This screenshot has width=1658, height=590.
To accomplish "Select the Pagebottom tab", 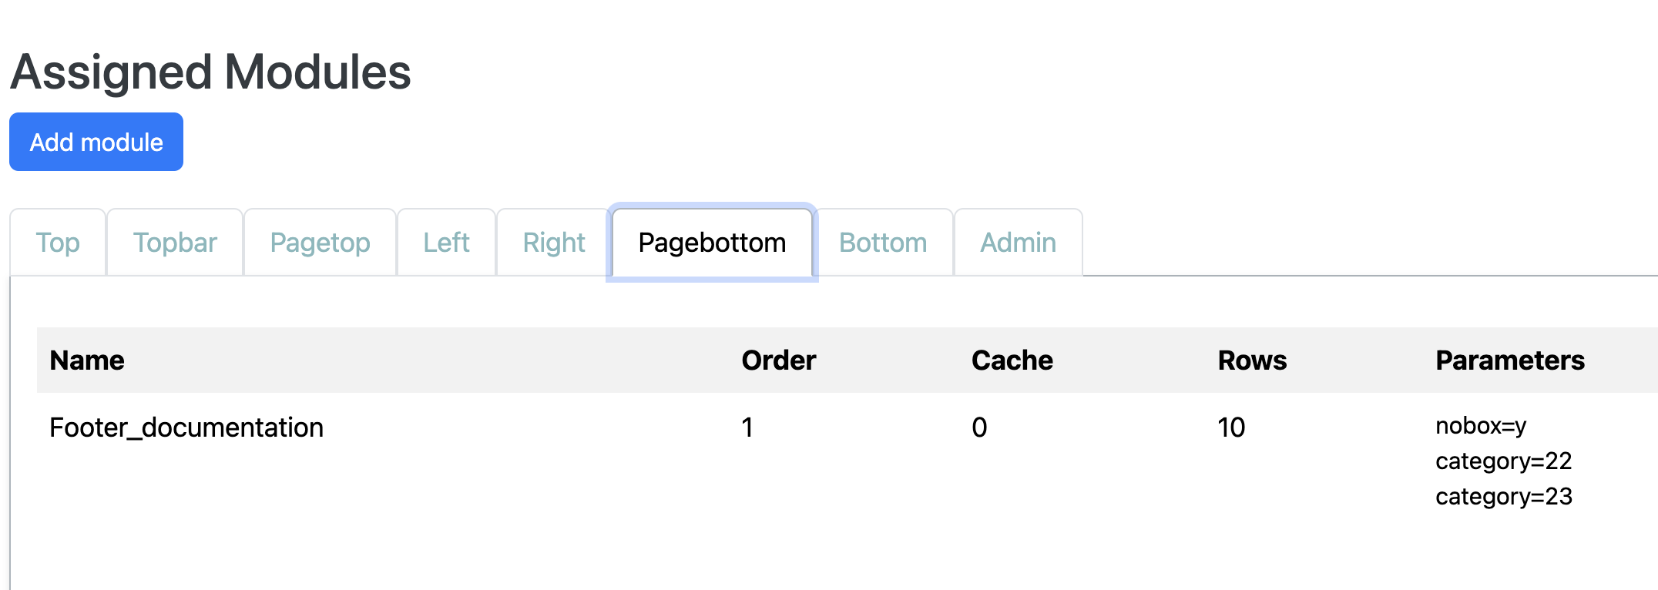I will point(712,243).
